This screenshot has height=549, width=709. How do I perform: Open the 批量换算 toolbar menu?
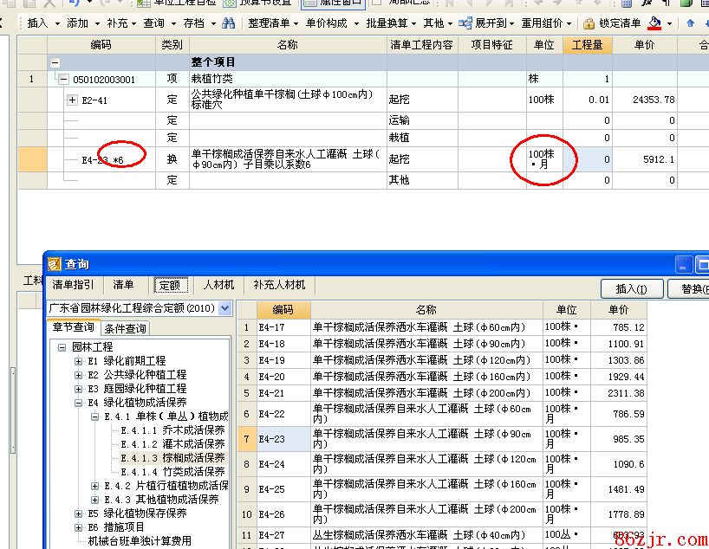387,23
